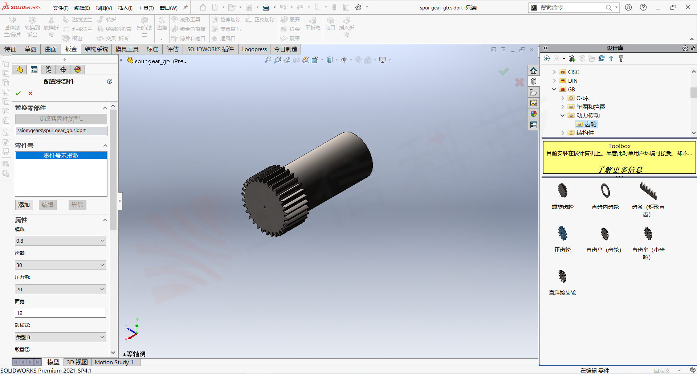
Task: Click the 了解更多信息 Toolbox link
Action: pos(620,169)
